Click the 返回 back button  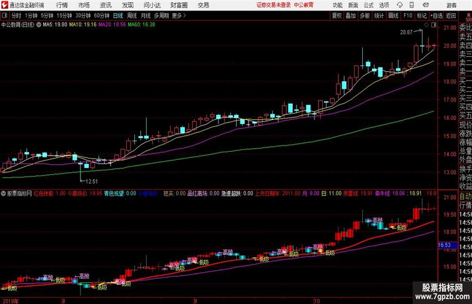pyautogui.click(x=451, y=16)
